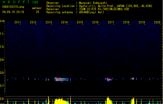Viewport: 163px width, 104px height.
Task: Click the version number 1.00
Action: (x=35, y=2)
